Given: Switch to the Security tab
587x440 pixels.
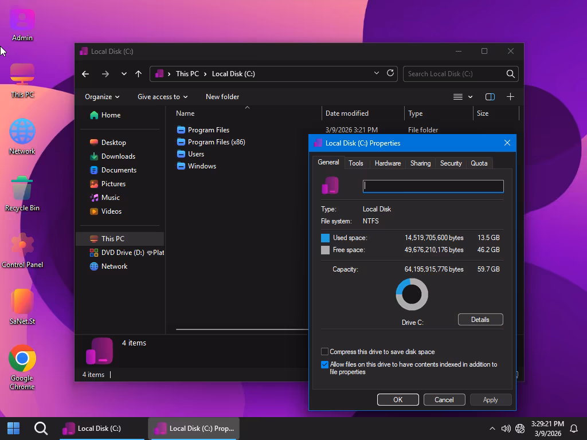Looking at the screenshot, I should (x=451, y=163).
